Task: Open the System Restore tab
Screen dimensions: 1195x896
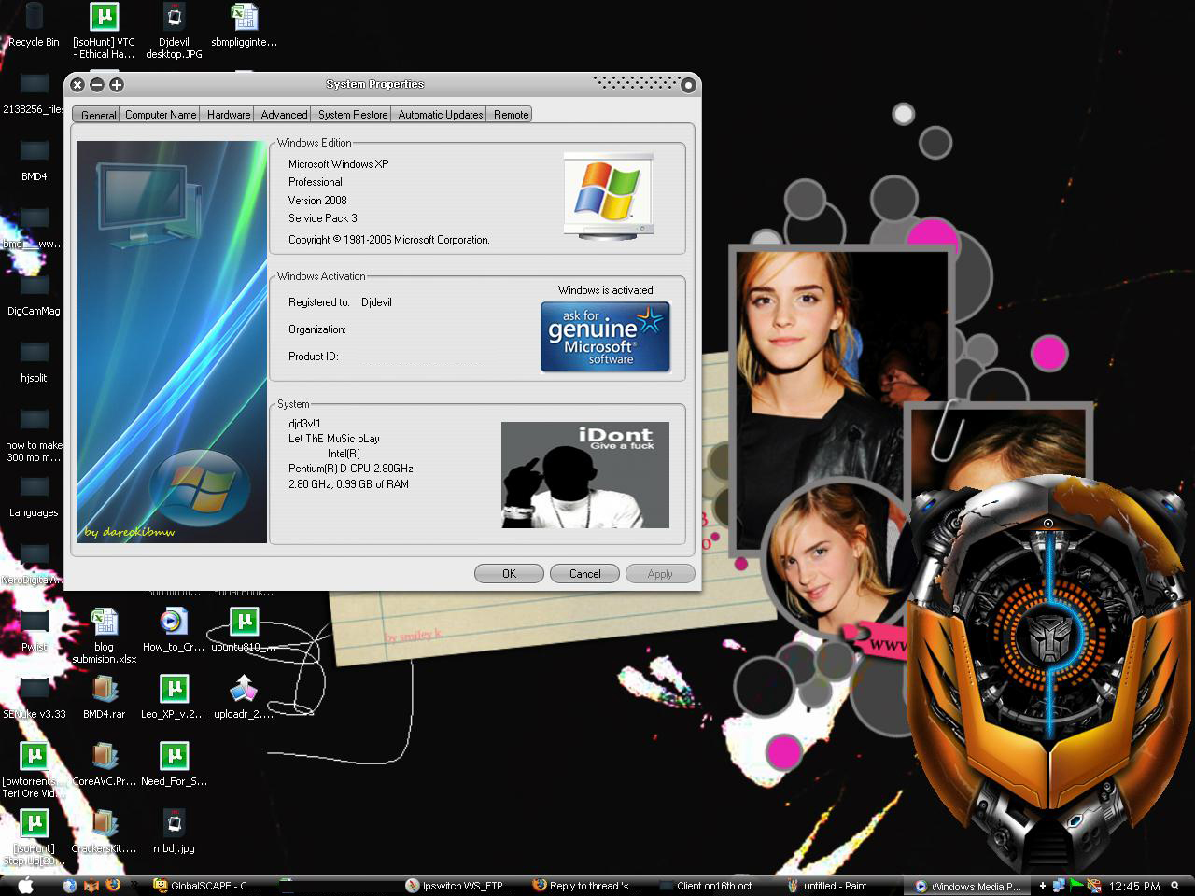Action: point(352,115)
